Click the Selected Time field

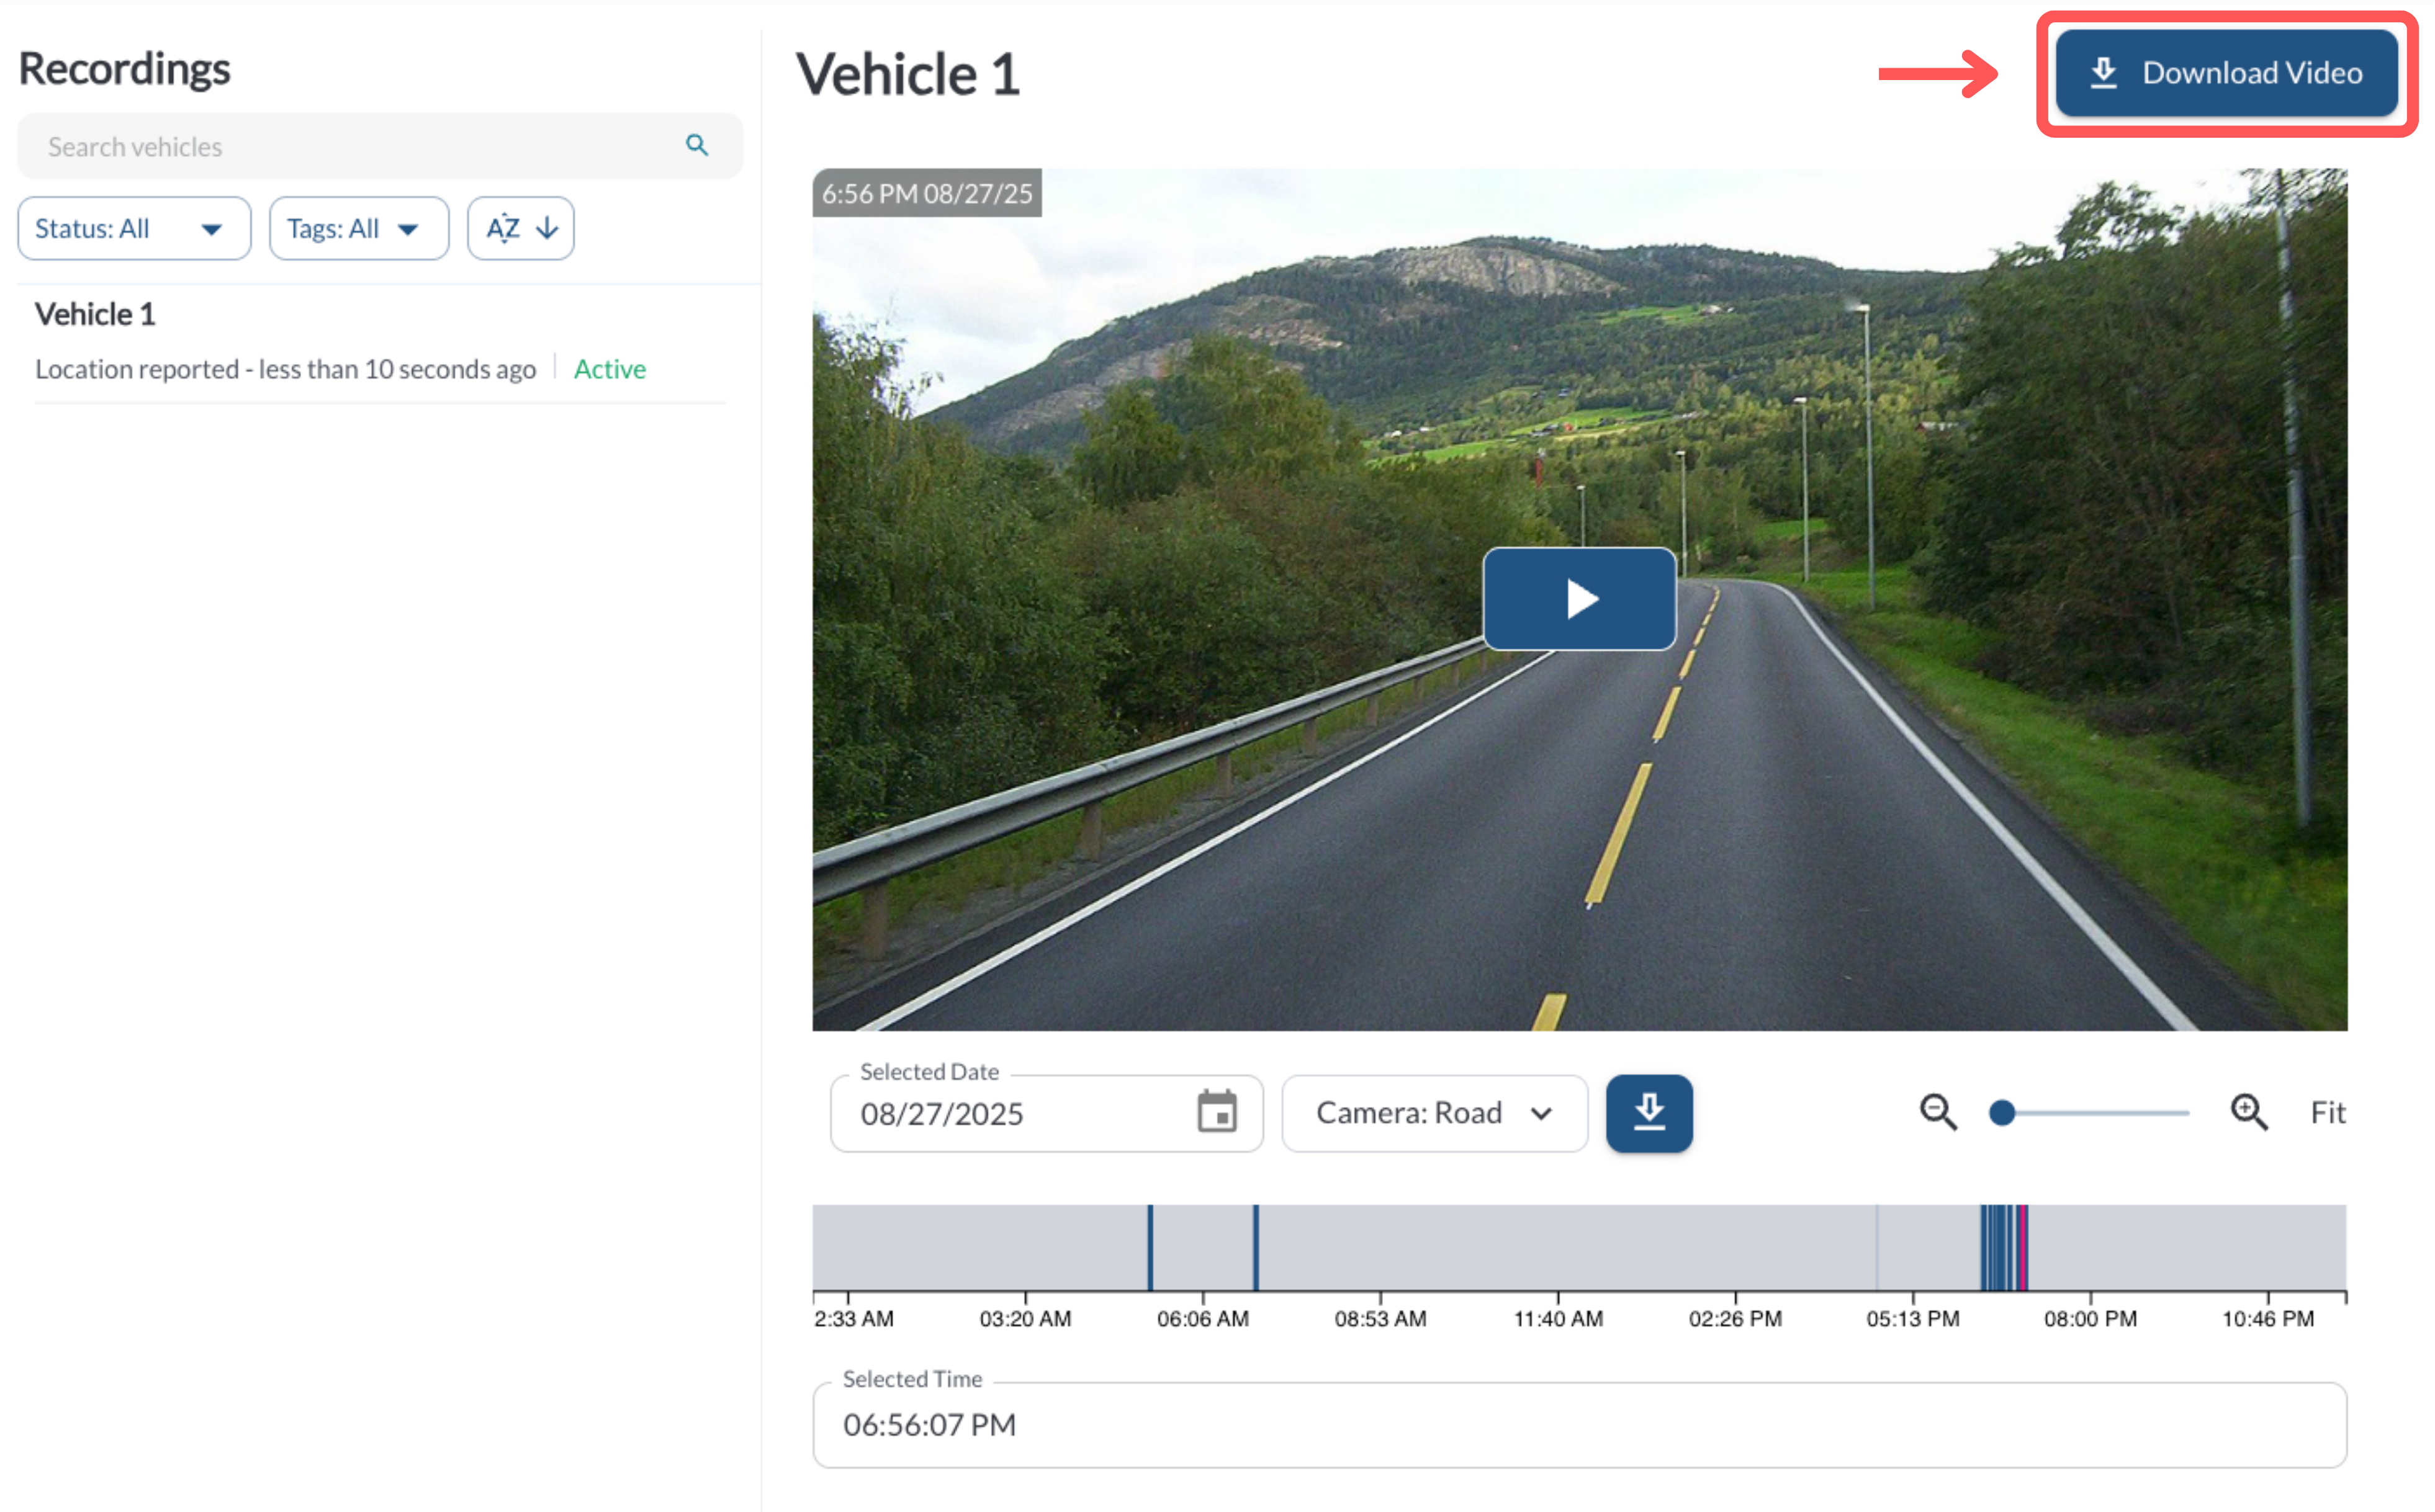click(x=1578, y=1424)
